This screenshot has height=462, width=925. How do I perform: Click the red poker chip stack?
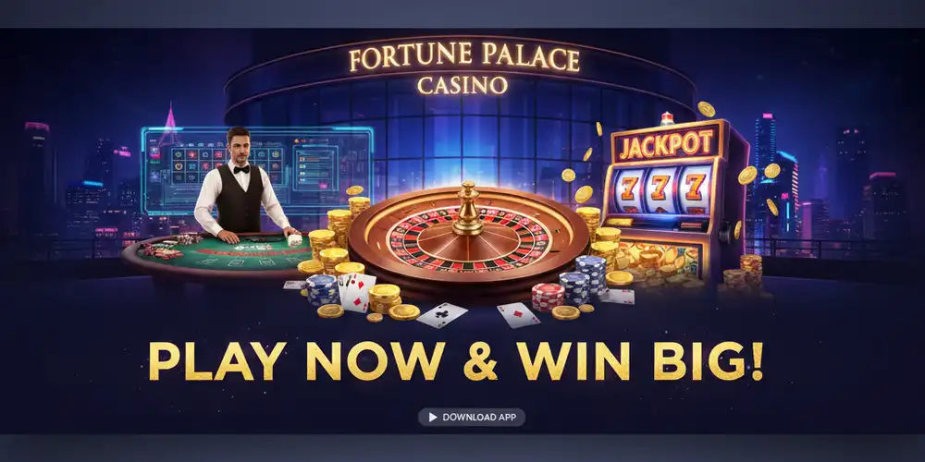[547, 297]
